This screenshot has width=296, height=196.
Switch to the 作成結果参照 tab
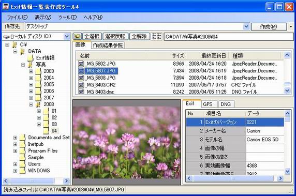(108, 45)
